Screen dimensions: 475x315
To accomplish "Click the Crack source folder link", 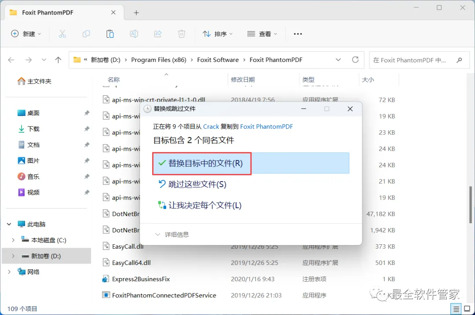I will pos(211,127).
